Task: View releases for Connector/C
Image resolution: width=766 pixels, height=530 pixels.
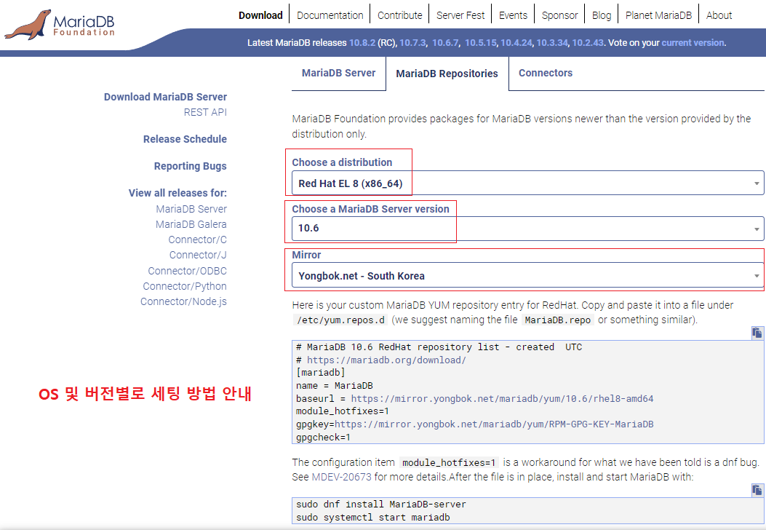Action: coord(197,240)
